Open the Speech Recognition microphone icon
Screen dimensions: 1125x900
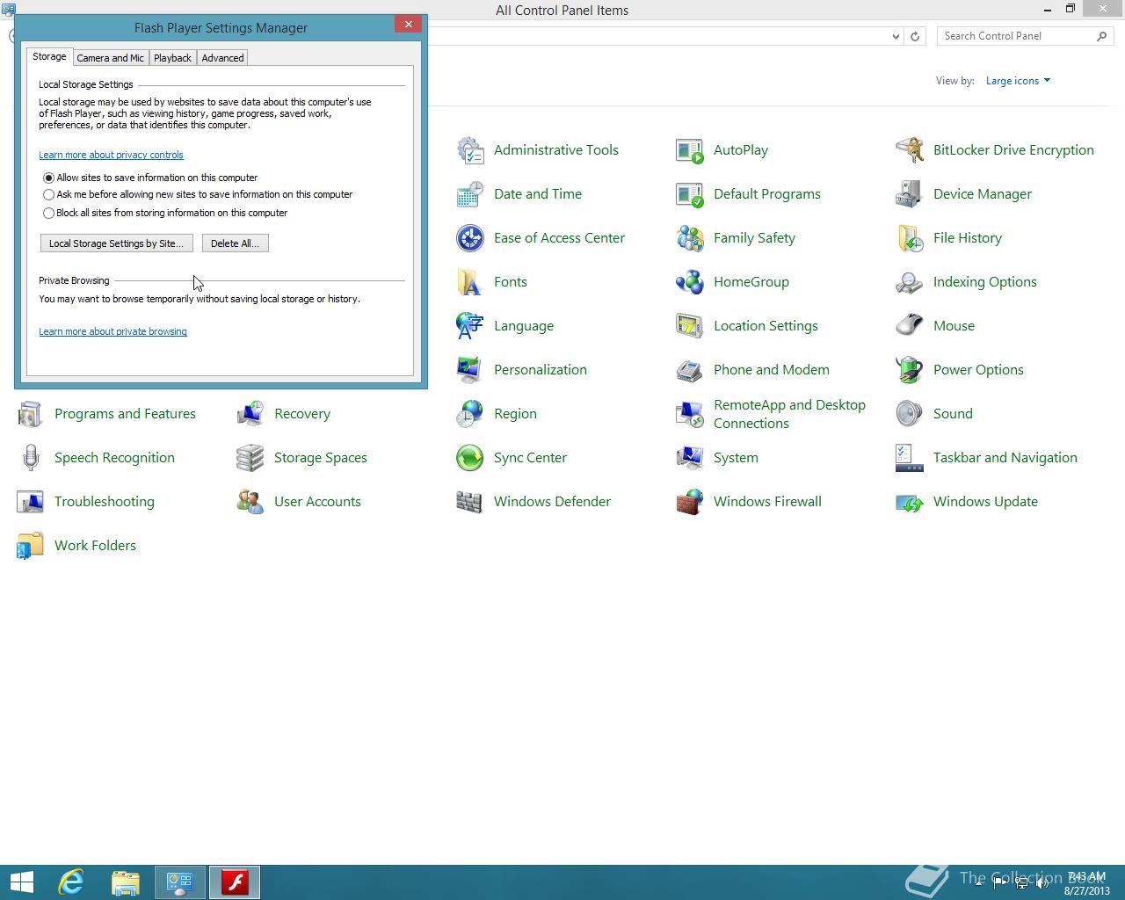pyautogui.click(x=31, y=458)
